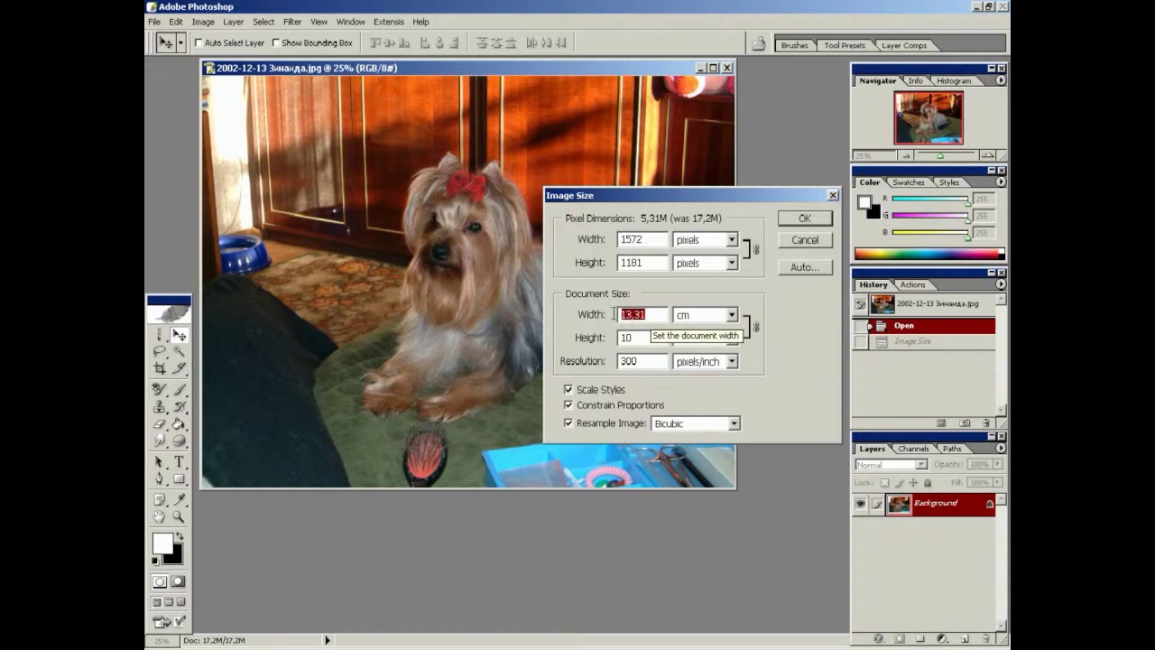Switch to the Channels tab
This screenshot has width=1155, height=650.
point(913,449)
